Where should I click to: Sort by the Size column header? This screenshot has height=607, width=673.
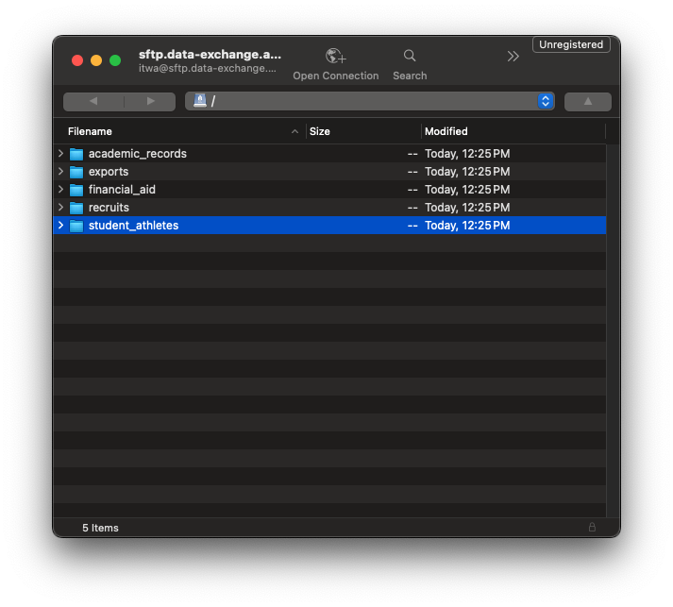pos(320,131)
